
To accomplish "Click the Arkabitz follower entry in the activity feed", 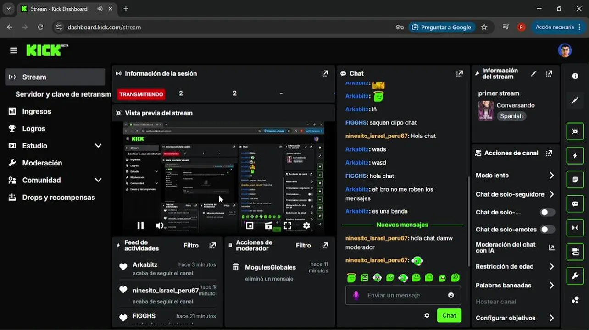I will (x=167, y=269).
